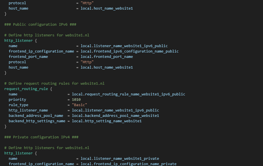Screen dimensions: 263x166
Task: Click local.frontend_ip_configuration_name_private value
Action: pos(128,164)
